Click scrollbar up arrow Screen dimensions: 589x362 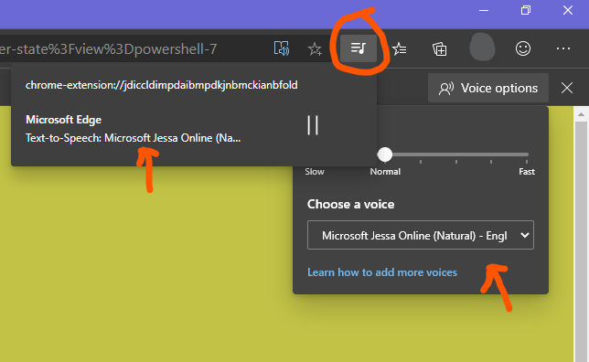[581, 114]
